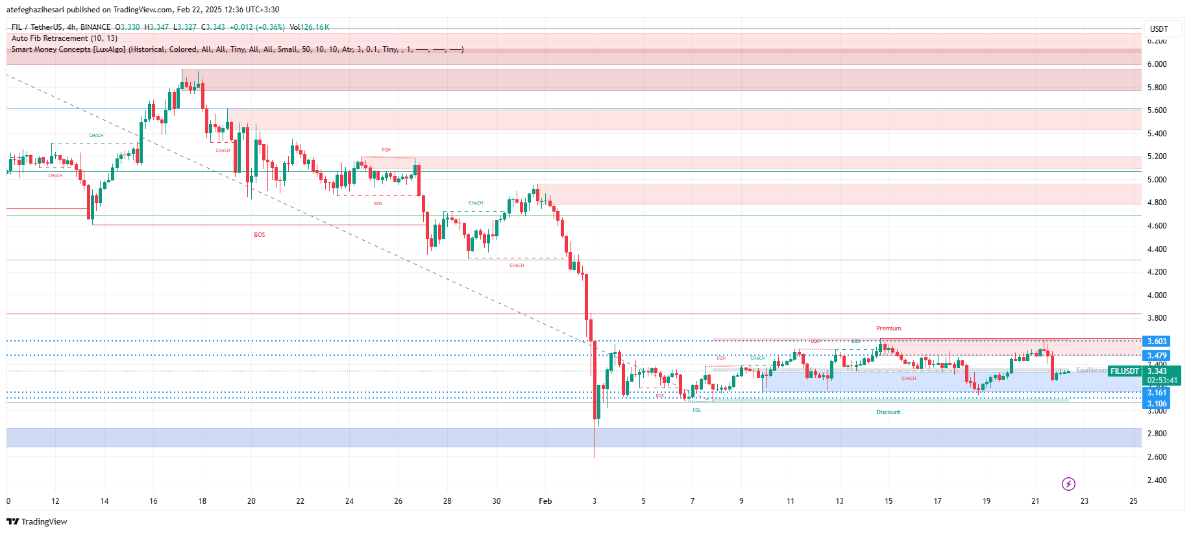
Task: Click the date 11 on the time axis
Action: point(791,501)
